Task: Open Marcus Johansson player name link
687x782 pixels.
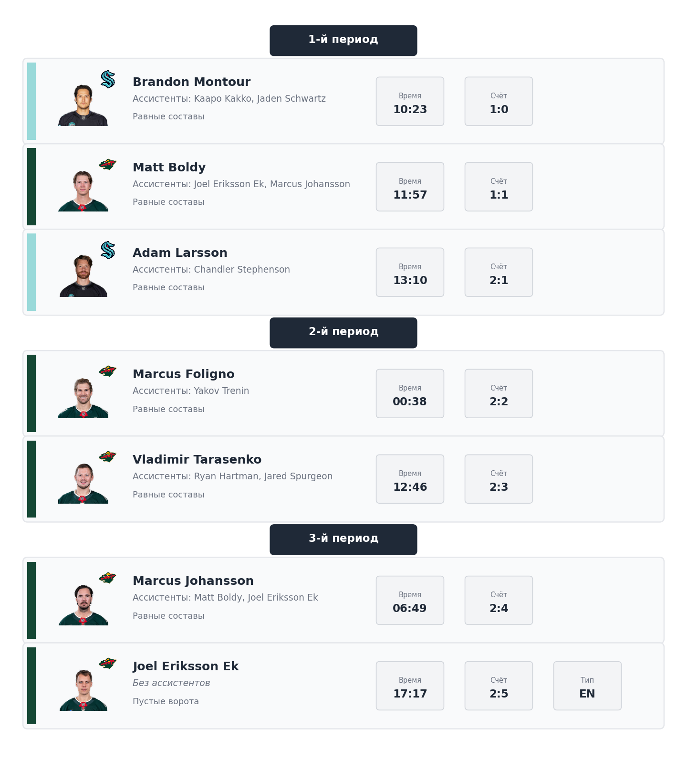Action: coord(193,581)
